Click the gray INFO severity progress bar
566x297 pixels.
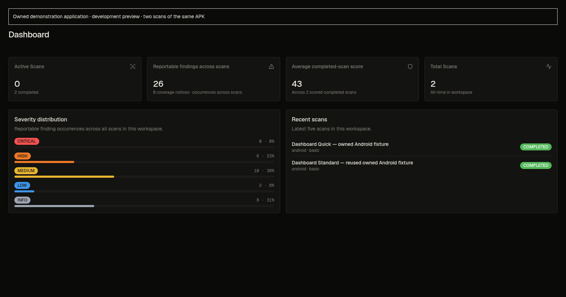click(54, 206)
